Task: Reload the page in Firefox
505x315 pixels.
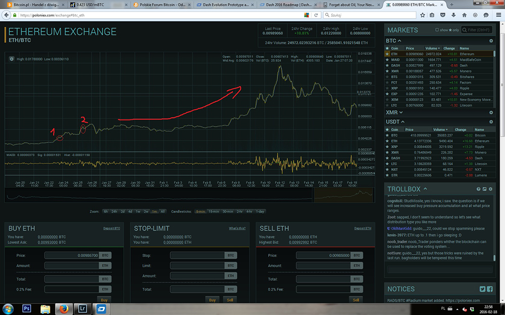Action: point(316,15)
